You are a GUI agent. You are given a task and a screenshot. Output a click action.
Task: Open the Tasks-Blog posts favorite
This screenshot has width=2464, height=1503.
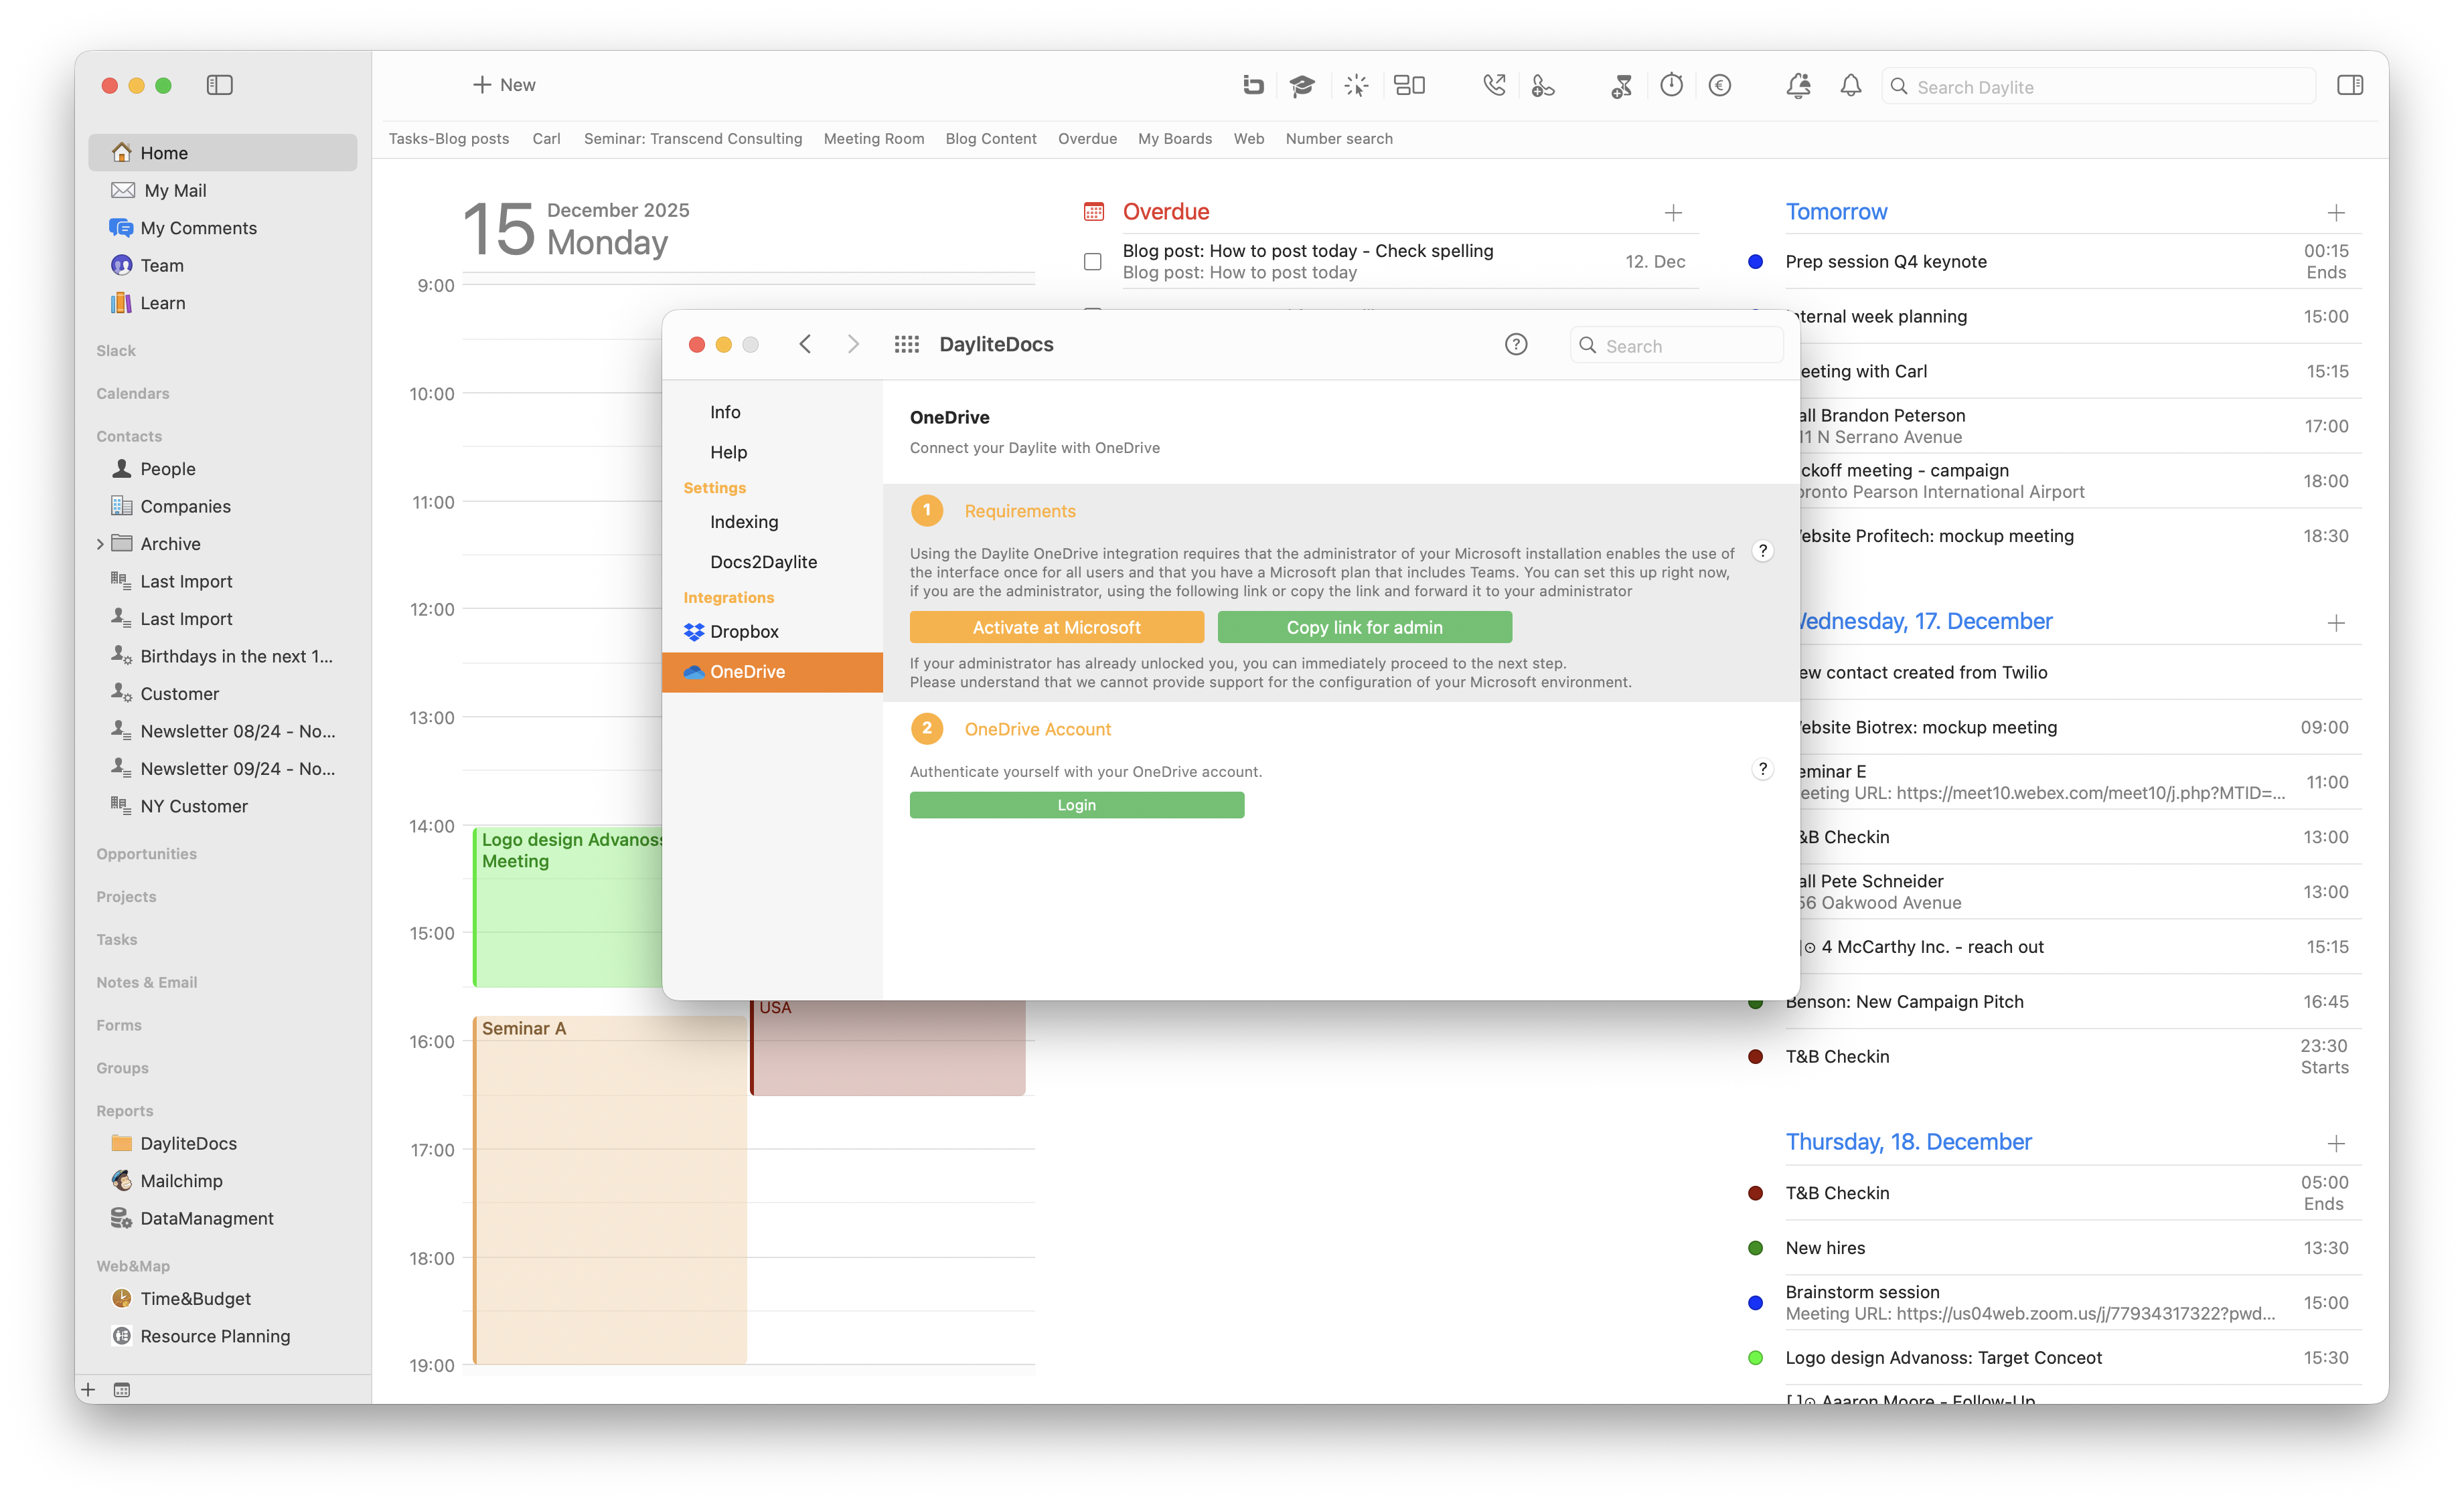pyautogui.click(x=449, y=139)
